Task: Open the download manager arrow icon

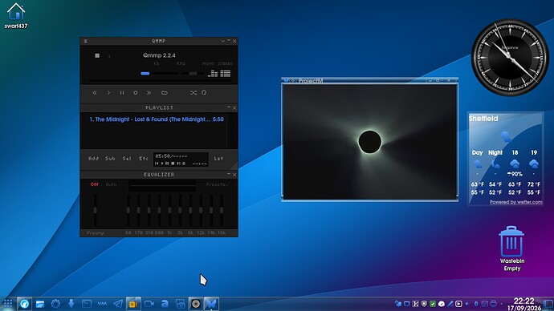Action: tap(71, 304)
